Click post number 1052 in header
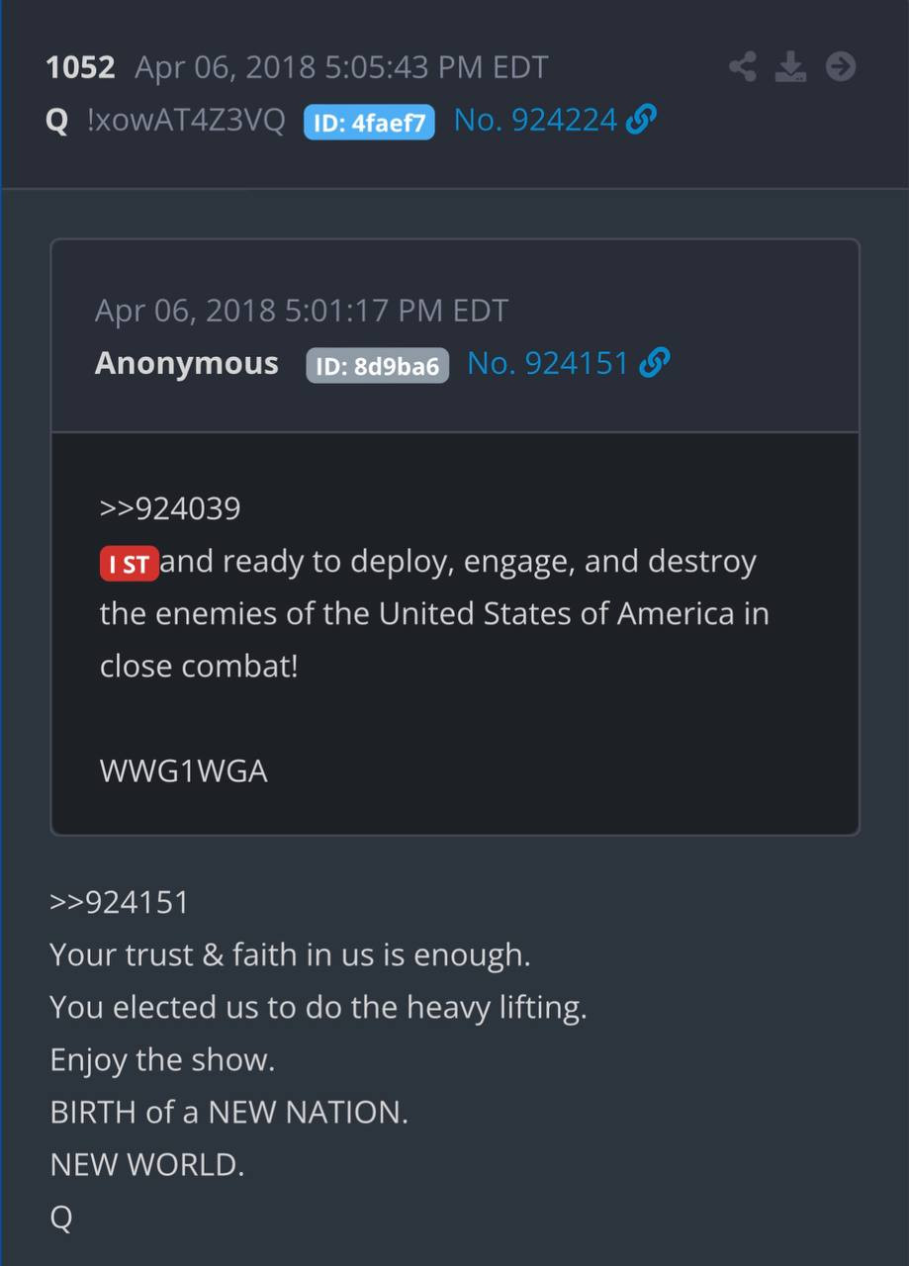 point(81,68)
